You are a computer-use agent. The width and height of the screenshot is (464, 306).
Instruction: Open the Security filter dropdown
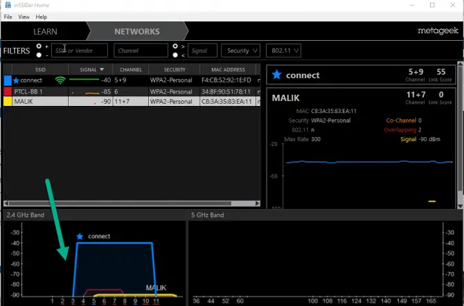pos(240,51)
